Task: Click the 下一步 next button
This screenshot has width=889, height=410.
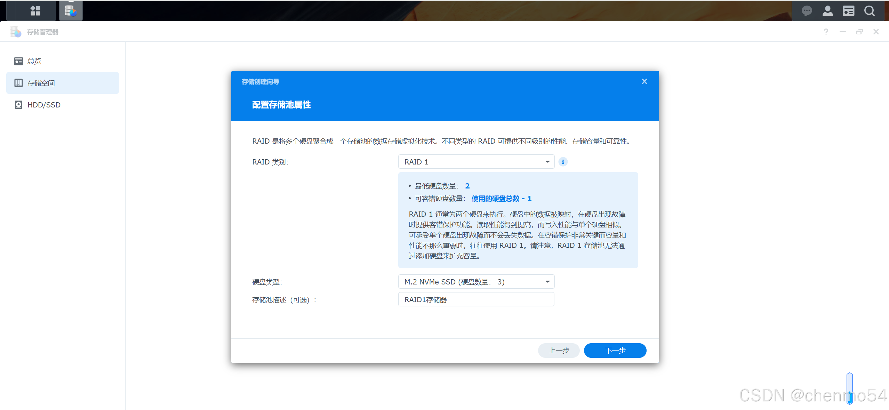Action: point(615,350)
